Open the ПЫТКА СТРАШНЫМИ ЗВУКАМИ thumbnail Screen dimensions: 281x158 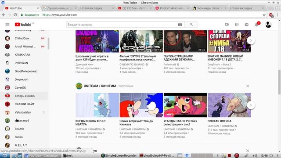coord(185,41)
